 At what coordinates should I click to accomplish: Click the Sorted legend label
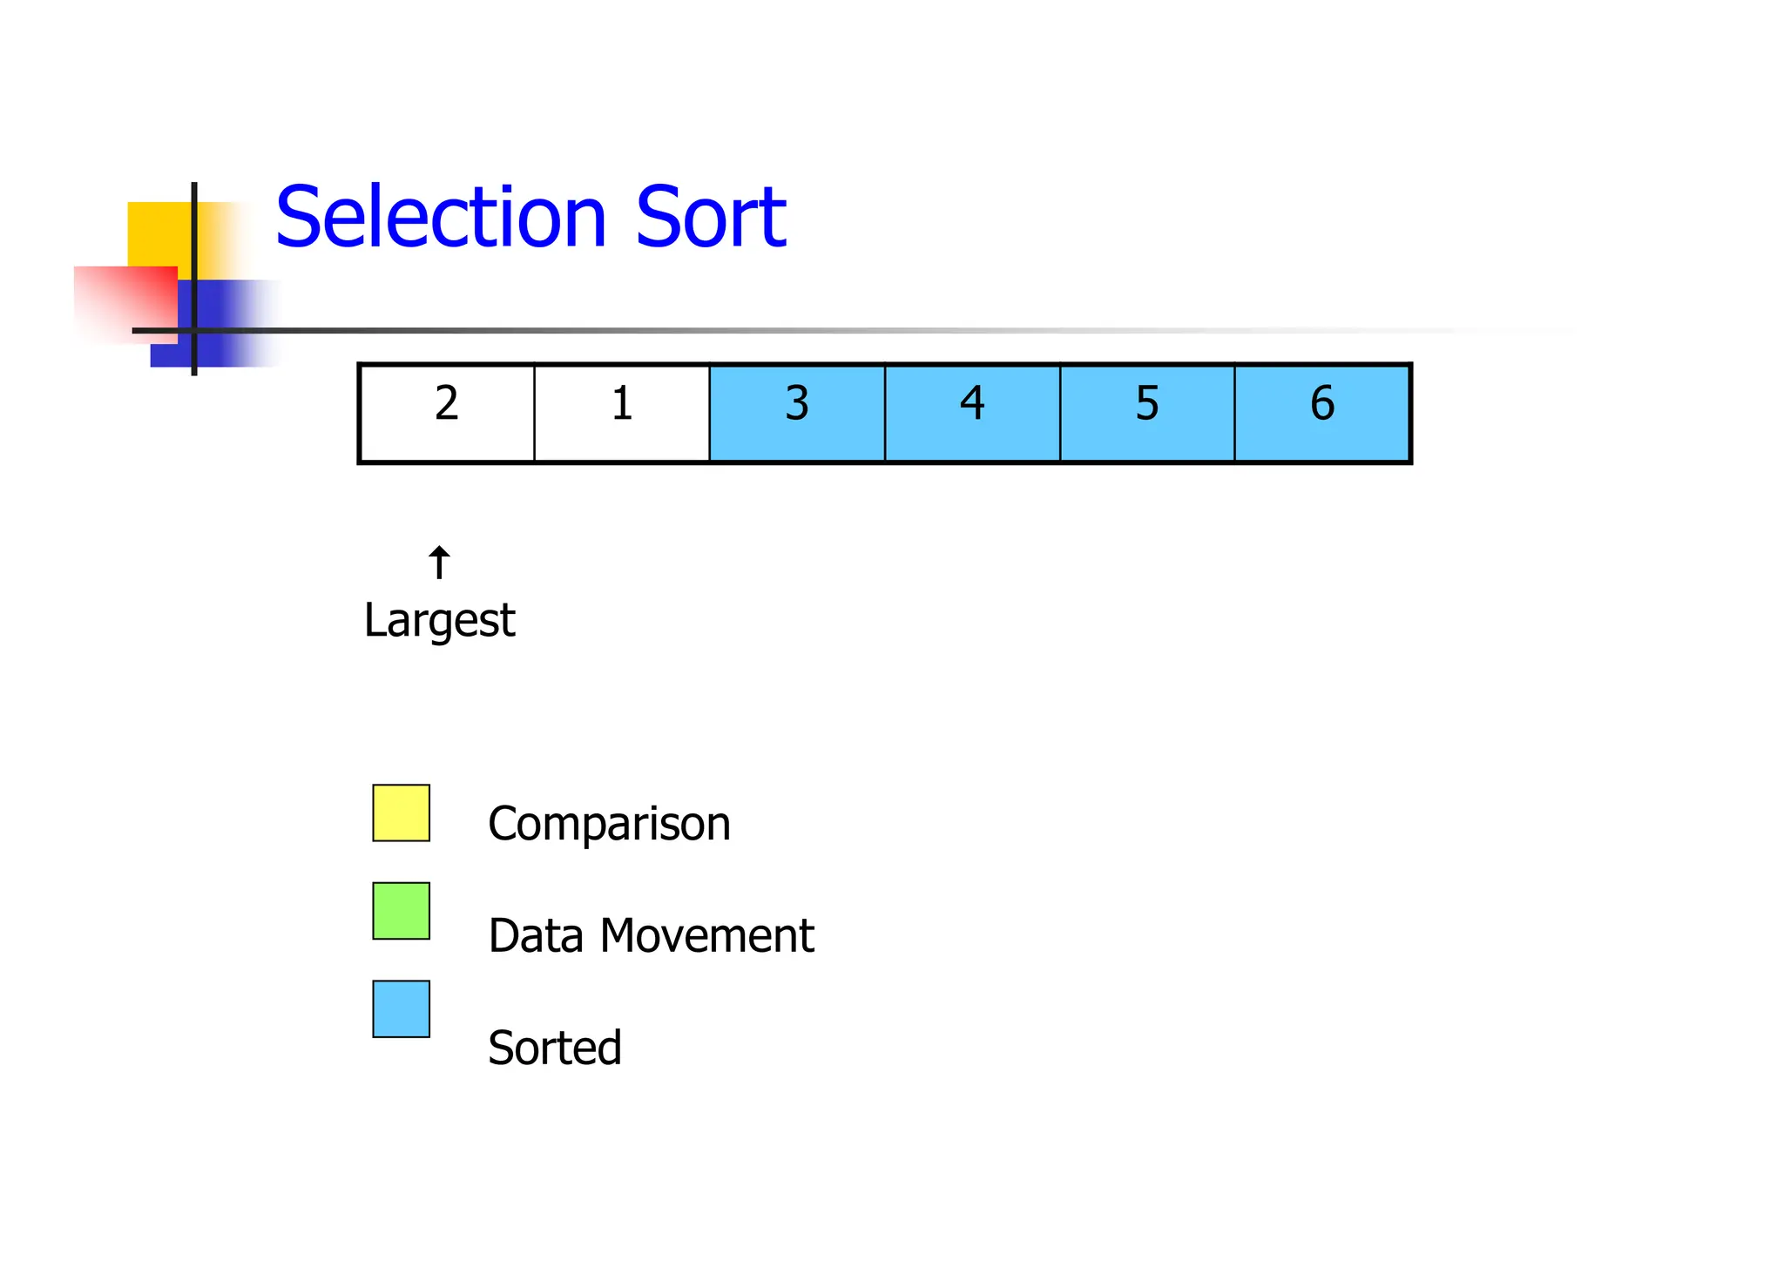tap(554, 1048)
